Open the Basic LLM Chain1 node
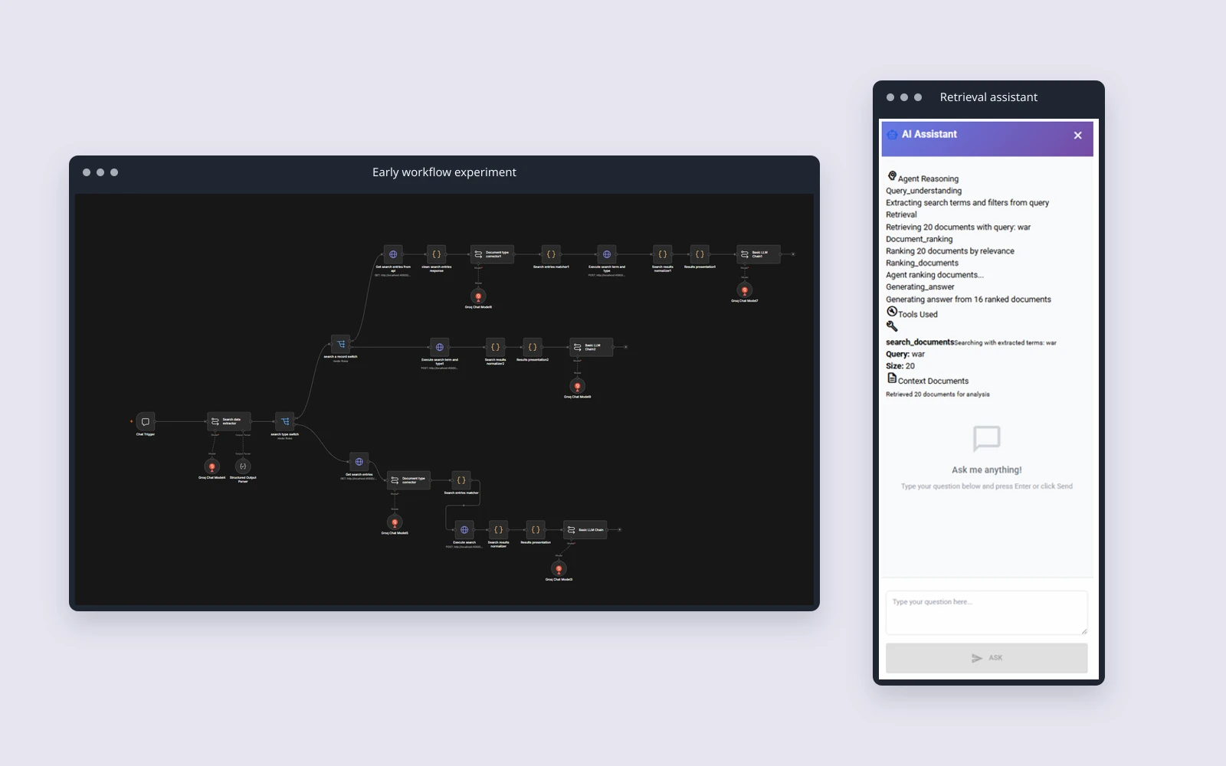Viewport: 1226px width, 766px height. (x=759, y=254)
